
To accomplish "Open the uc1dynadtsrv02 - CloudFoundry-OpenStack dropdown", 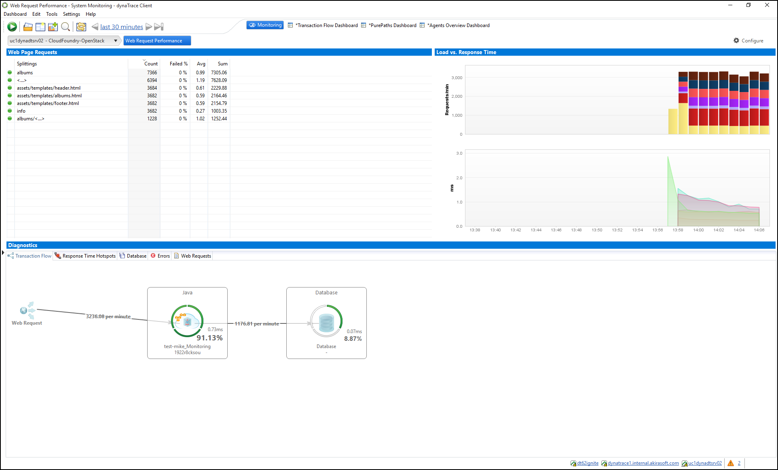I will (64, 40).
